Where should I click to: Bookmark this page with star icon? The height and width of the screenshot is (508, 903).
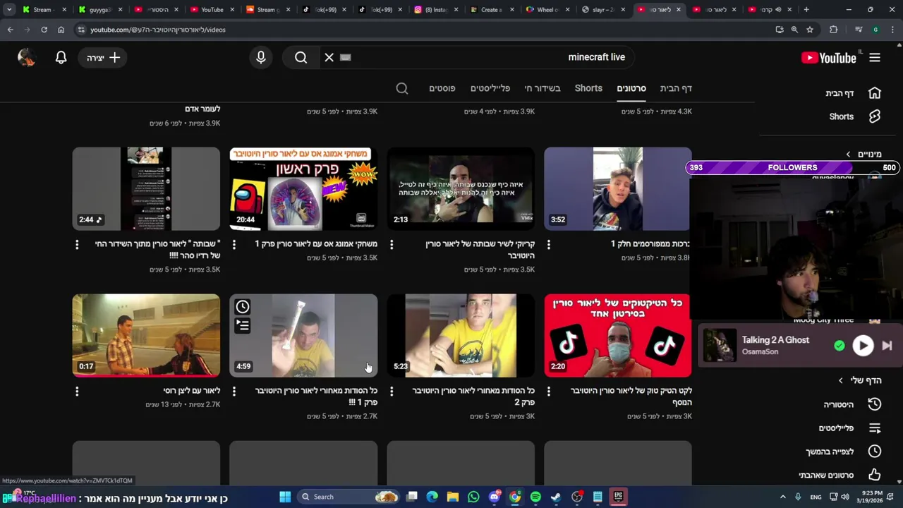tap(810, 30)
